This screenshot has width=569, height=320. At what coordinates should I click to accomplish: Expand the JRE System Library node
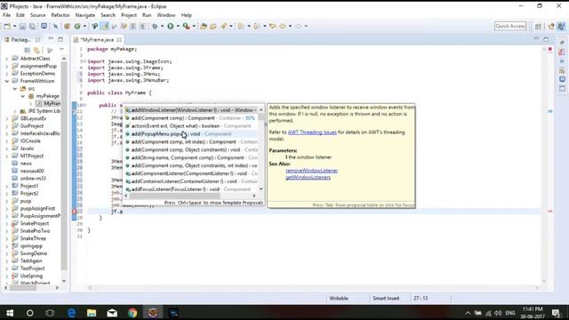coord(15,111)
